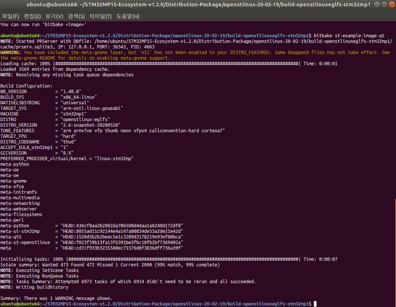Click the TARGET_FPU "hard" value
Viewport: 396px width, 307px height.
point(68,136)
